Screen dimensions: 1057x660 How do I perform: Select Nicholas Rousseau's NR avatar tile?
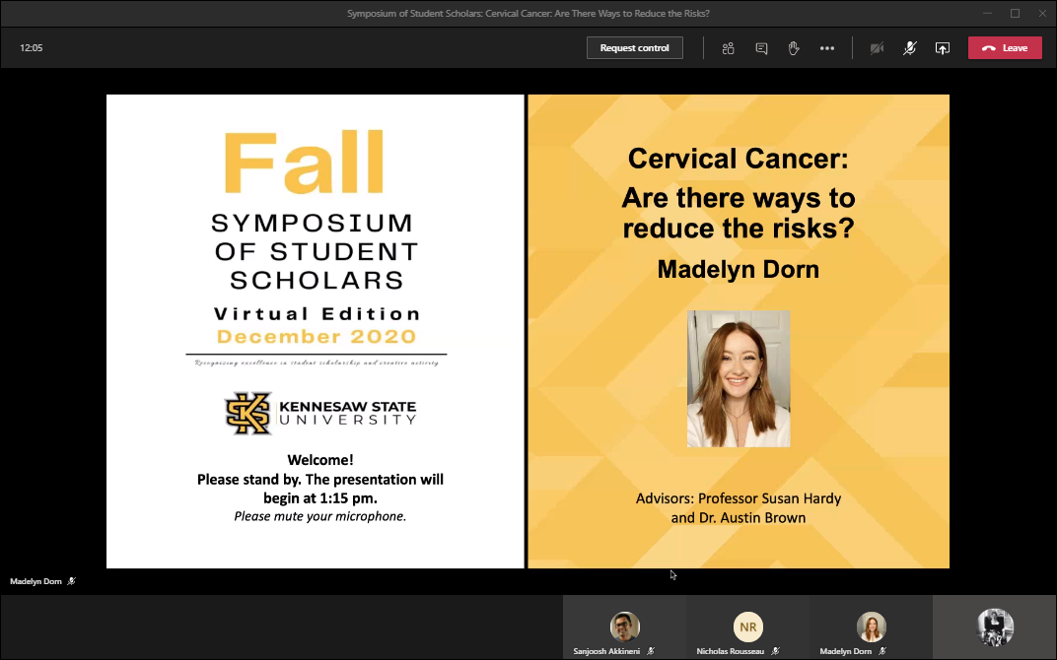coord(747,627)
